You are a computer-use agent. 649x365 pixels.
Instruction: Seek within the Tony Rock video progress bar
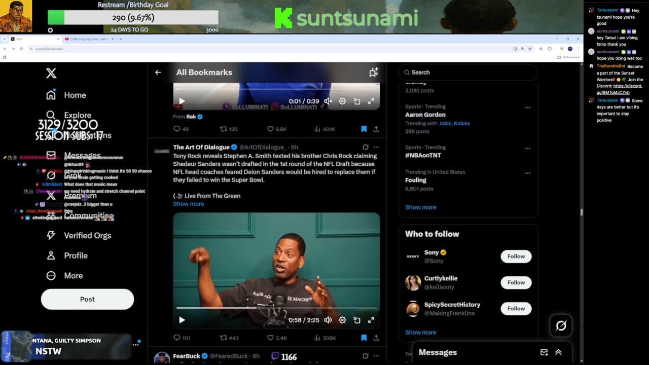tap(276, 308)
